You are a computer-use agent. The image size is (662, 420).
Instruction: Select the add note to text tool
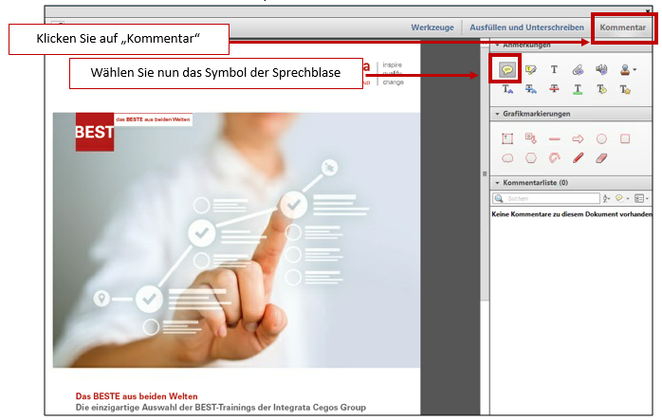click(601, 89)
